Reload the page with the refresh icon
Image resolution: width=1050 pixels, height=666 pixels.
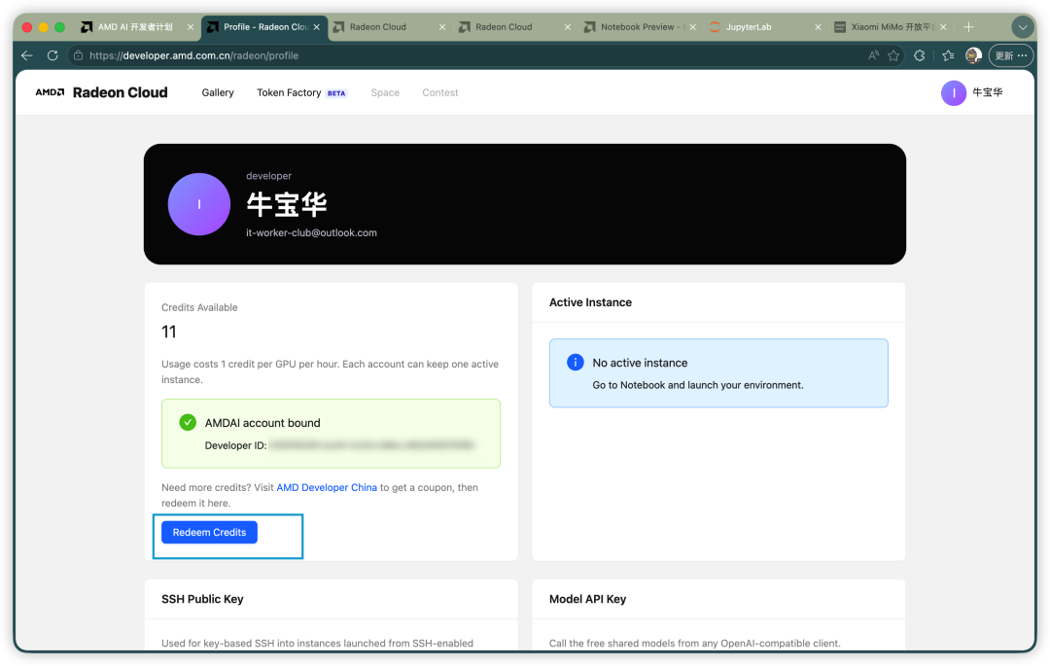pos(52,55)
